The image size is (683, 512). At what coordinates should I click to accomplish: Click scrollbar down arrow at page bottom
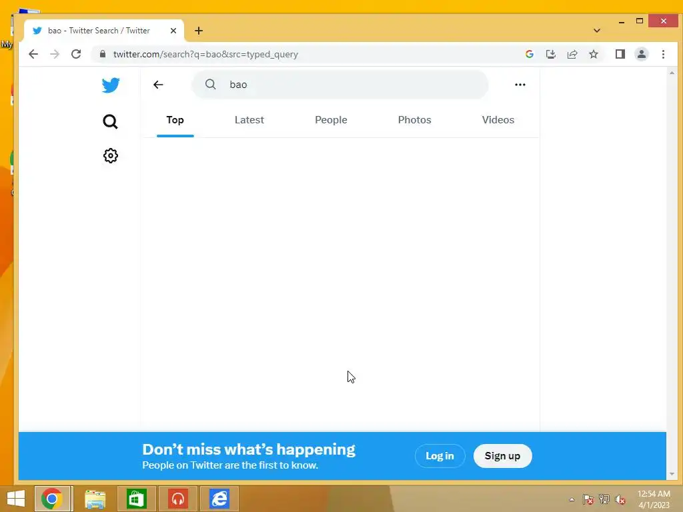672,474
